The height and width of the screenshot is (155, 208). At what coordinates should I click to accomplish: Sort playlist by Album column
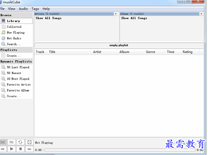pos(131,52)
